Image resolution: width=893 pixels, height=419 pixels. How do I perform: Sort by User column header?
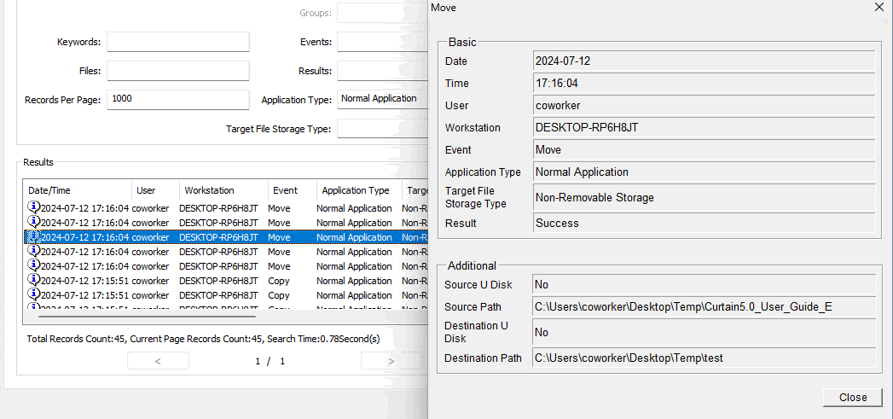(x=155, y=190)
